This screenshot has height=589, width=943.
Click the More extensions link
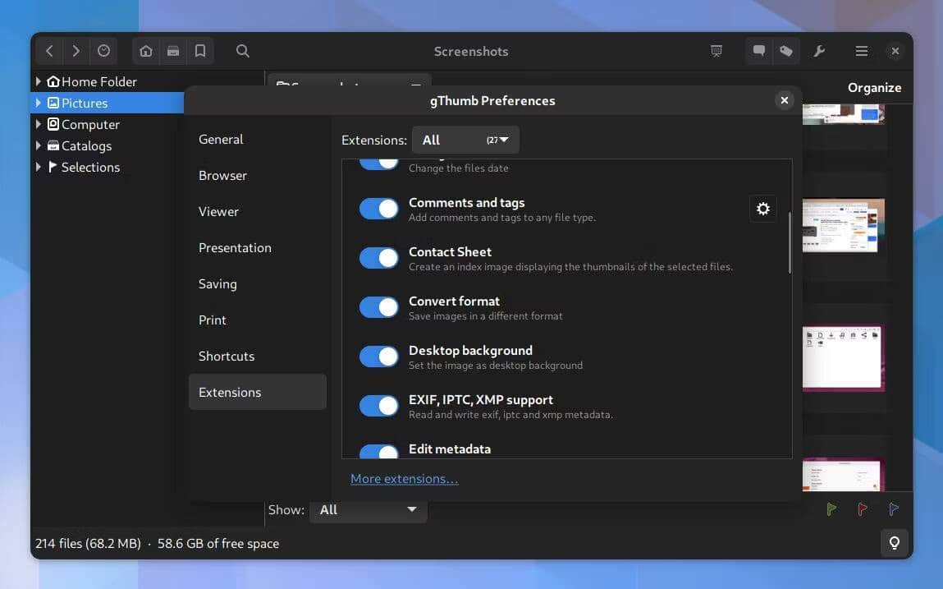(405, 478)
